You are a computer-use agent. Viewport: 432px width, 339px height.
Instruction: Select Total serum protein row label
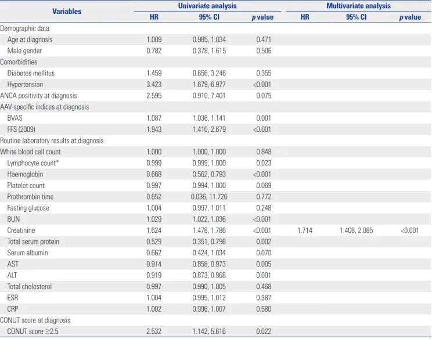point(33,241)
